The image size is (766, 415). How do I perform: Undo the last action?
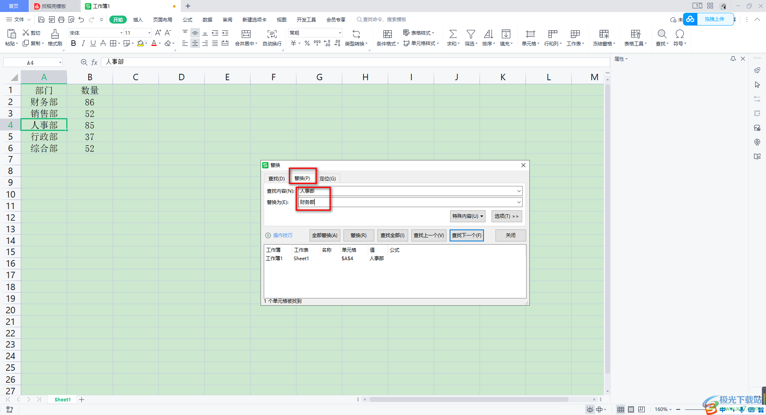(81, 20)
